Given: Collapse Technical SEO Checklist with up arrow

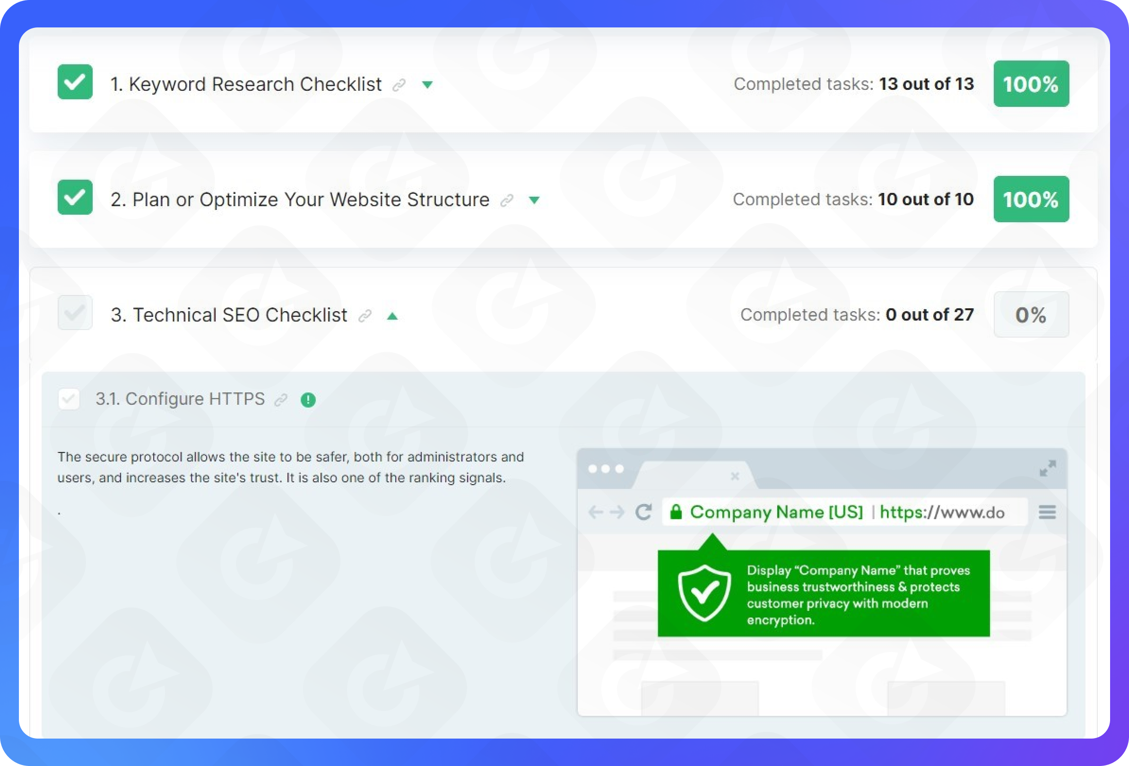Looking at the screenshot, I should [x=392, y=316].
